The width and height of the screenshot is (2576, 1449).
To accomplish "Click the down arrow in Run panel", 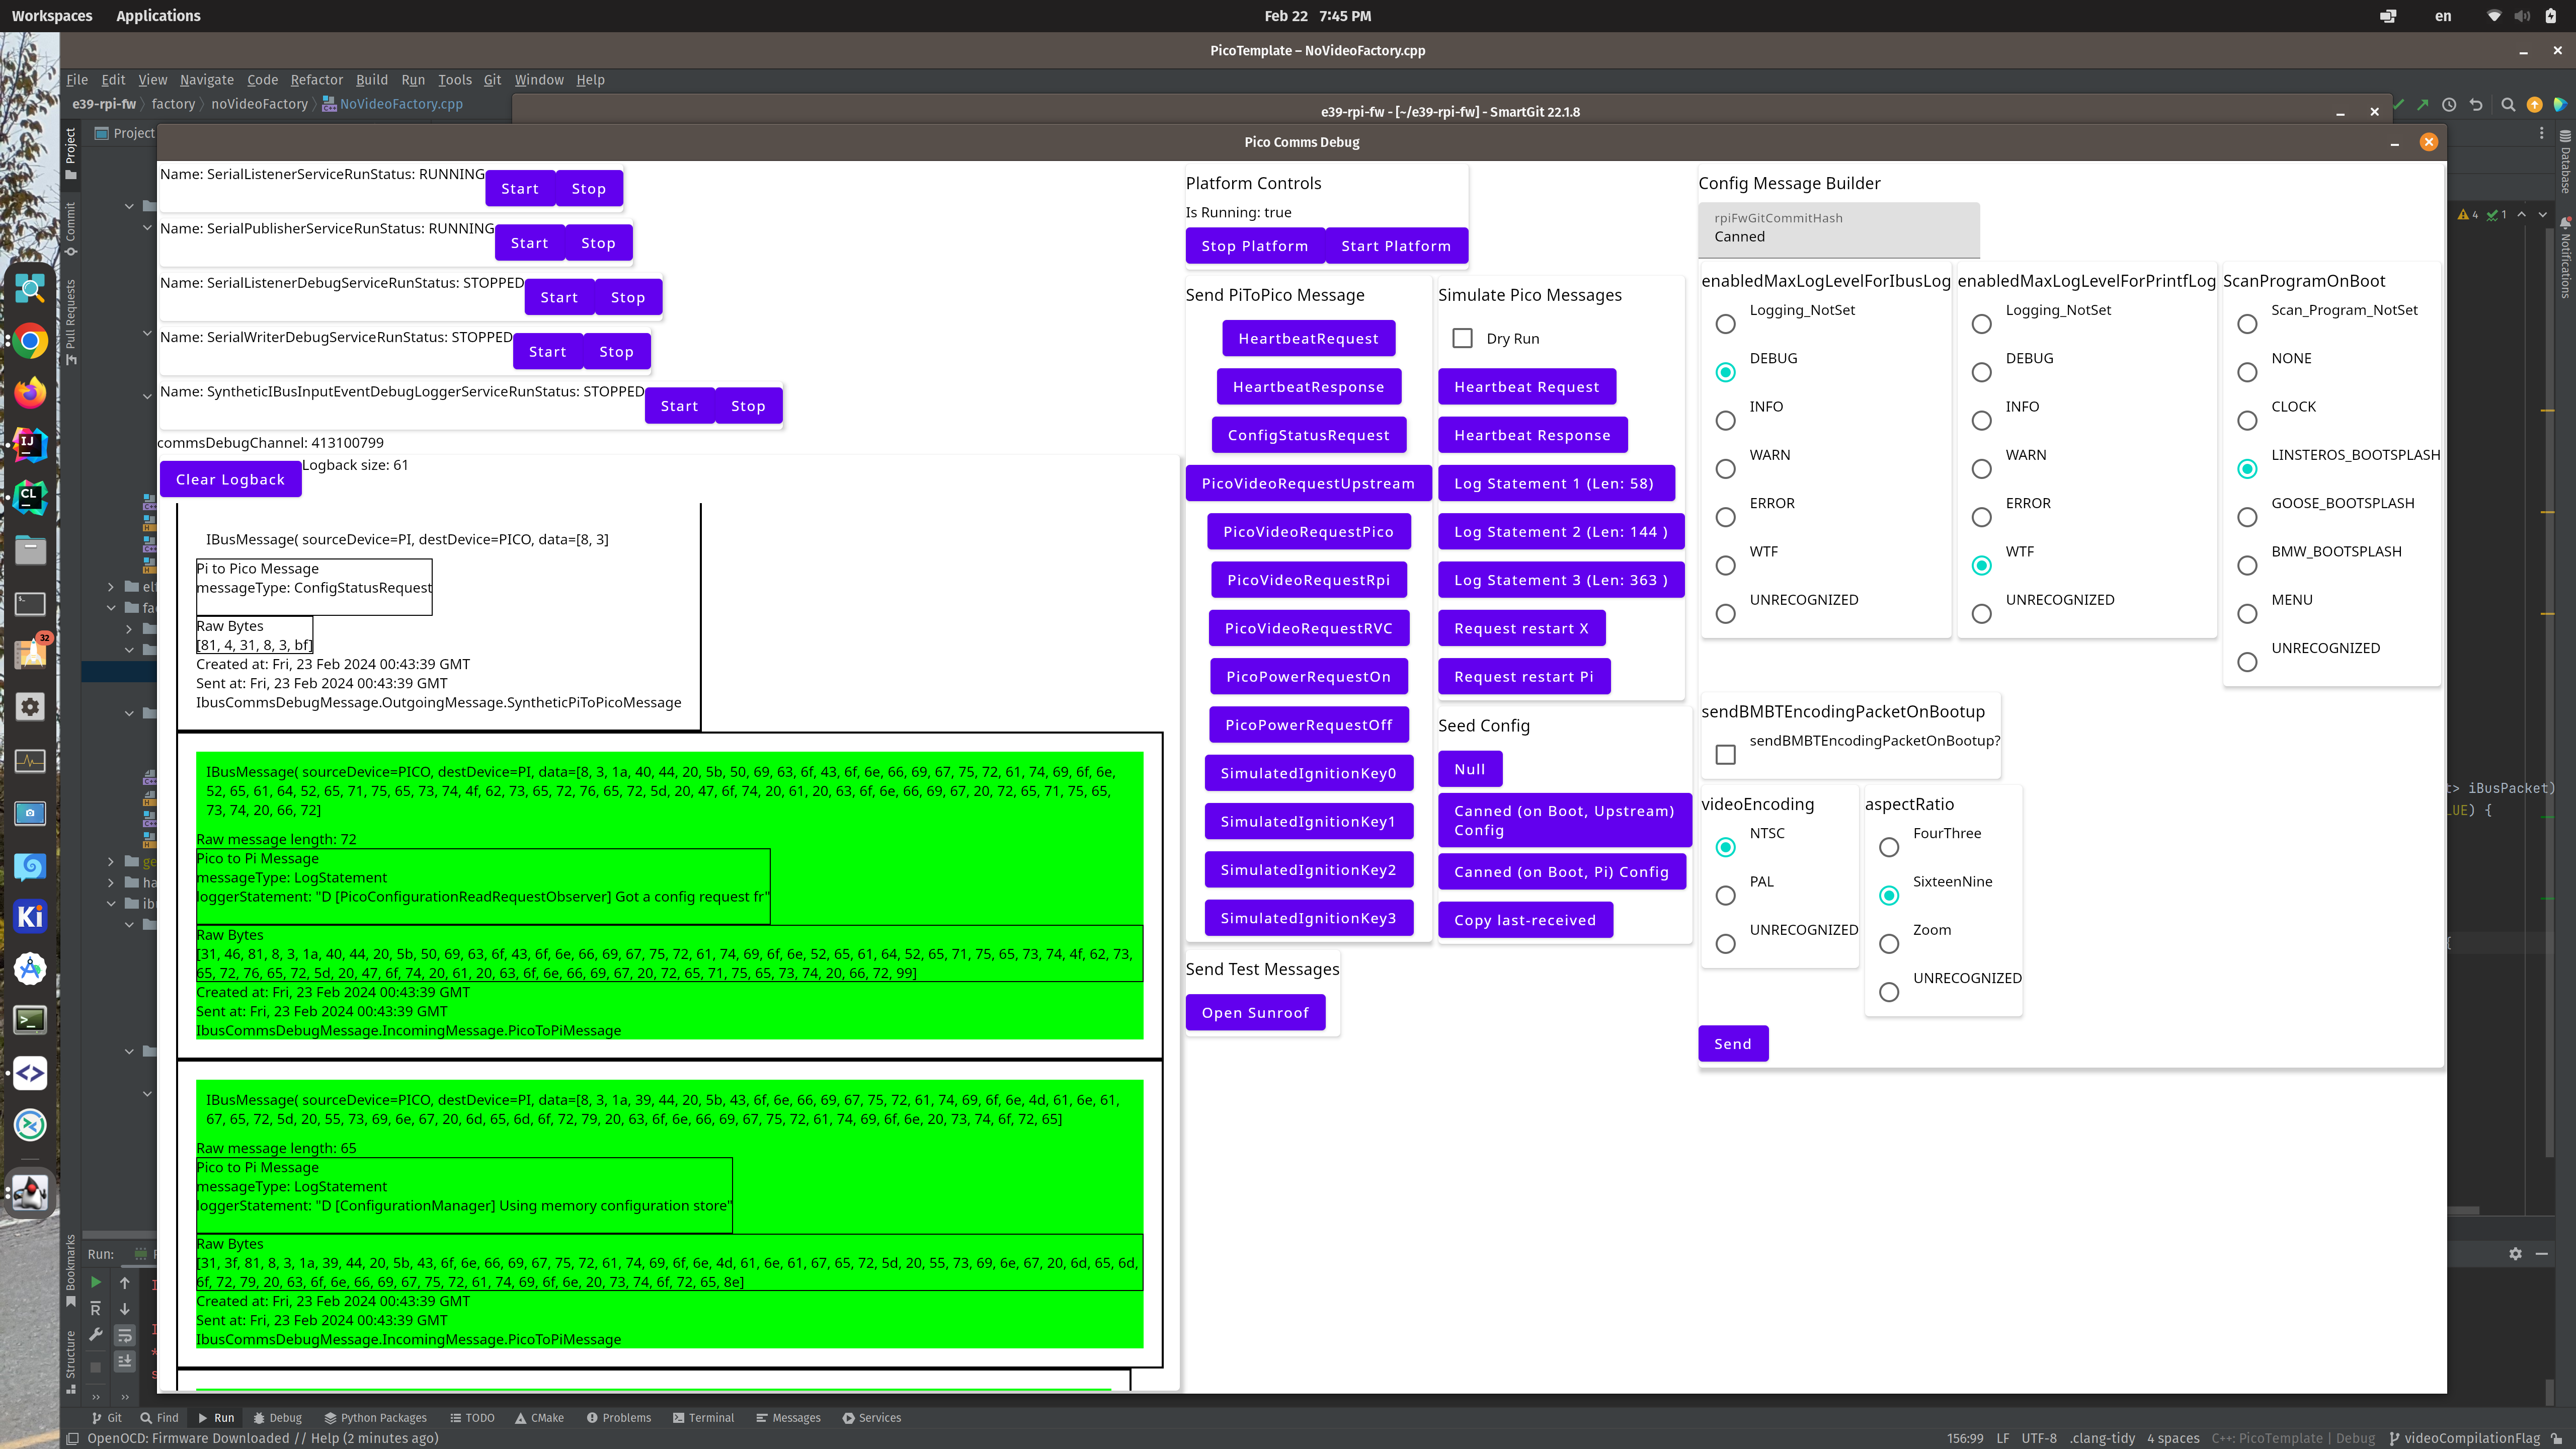I will pos(125,1308).
